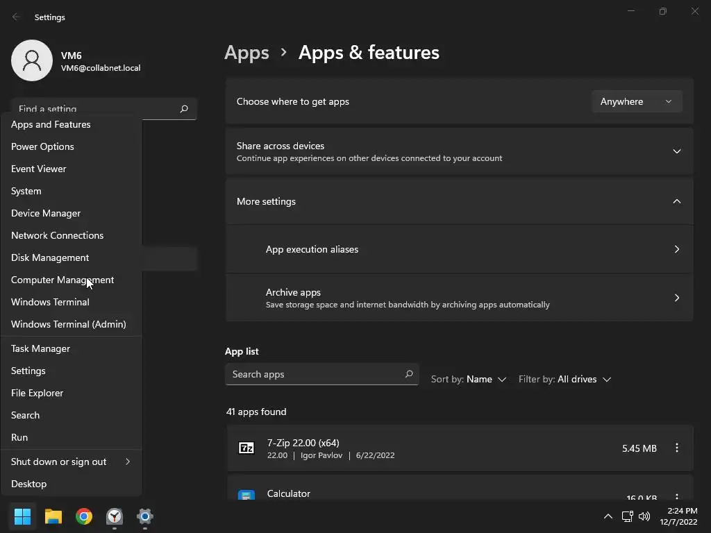Click the search magnifier in Search apps

(x=409, y=374)
